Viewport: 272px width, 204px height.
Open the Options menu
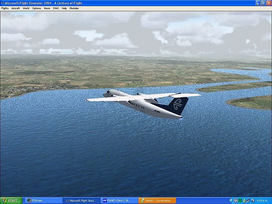coord(36,8)
